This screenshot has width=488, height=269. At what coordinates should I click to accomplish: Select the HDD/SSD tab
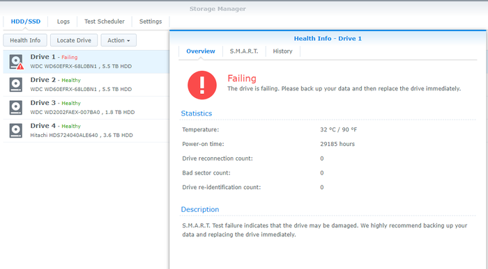[26, 22]
